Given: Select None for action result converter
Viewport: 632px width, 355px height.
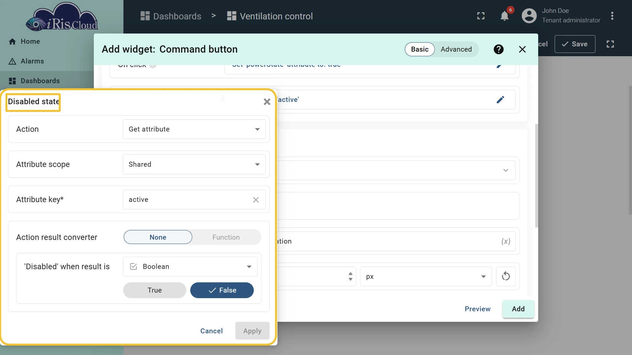Looking at the screenshot, I should point(158,237).
